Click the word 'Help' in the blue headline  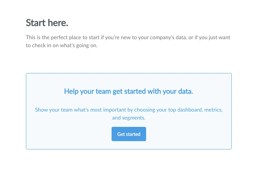(x=71, y=91)
